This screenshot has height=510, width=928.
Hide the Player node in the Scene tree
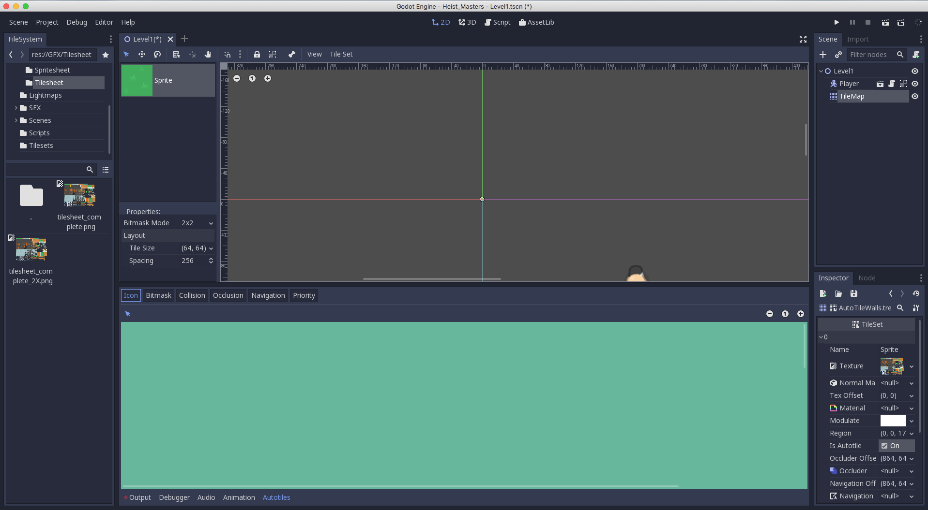[915, 84]
